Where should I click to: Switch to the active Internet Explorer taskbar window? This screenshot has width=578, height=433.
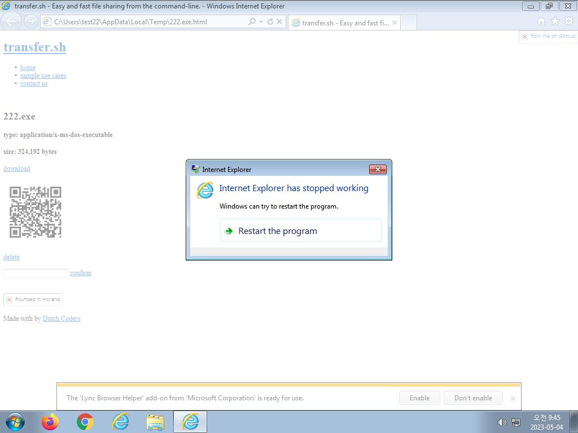click(x=190, y=422)
